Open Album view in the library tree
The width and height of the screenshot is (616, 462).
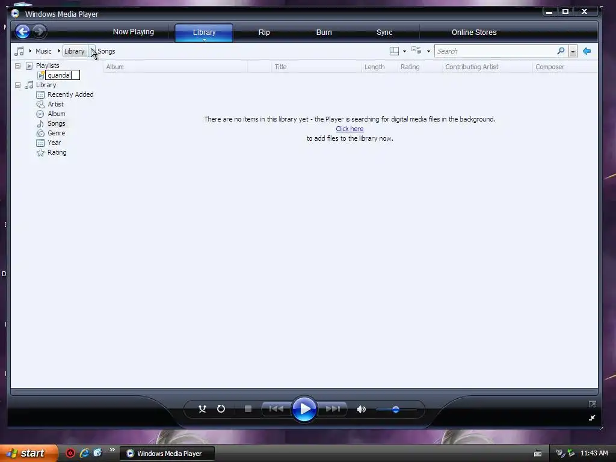[x=56, y=114]
